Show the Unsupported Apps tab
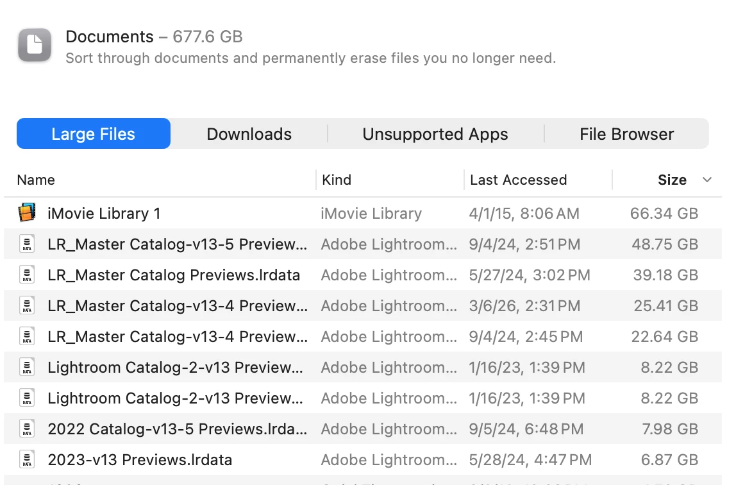The width and height of the screenshot is (736, 485). tap(435, 134)
